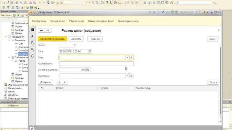Open Приход денег section
Viewport: 232px width, 130px height.
click(x=57, y=21)
